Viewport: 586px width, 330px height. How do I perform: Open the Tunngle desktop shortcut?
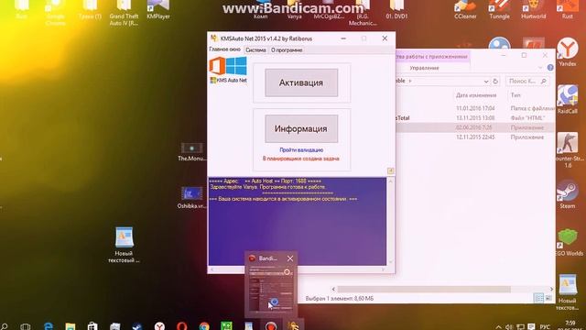click(499, 9)
